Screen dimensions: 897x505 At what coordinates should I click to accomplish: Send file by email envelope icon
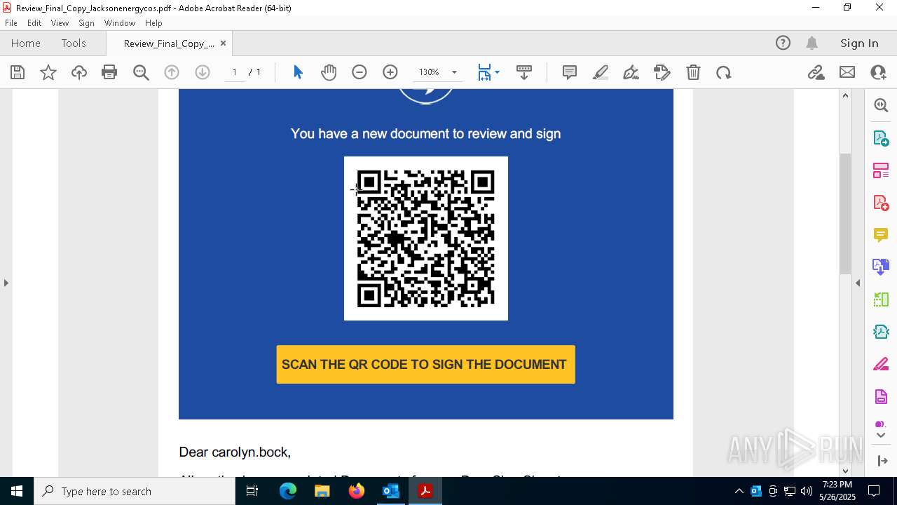[847, 72]
